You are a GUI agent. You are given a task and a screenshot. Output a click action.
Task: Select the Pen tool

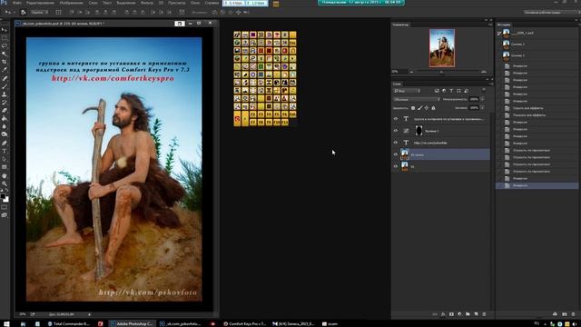click(5, 144)
